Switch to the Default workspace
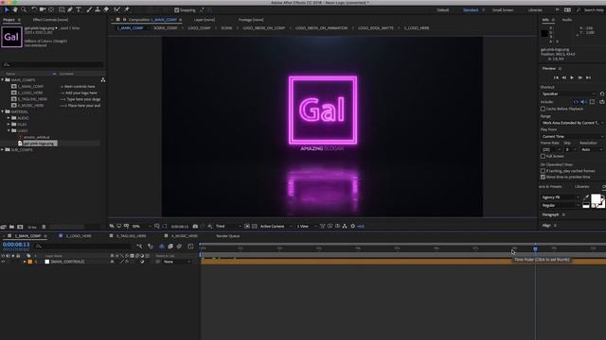Screen dimensions: 606x340 [x=443, y=10]
